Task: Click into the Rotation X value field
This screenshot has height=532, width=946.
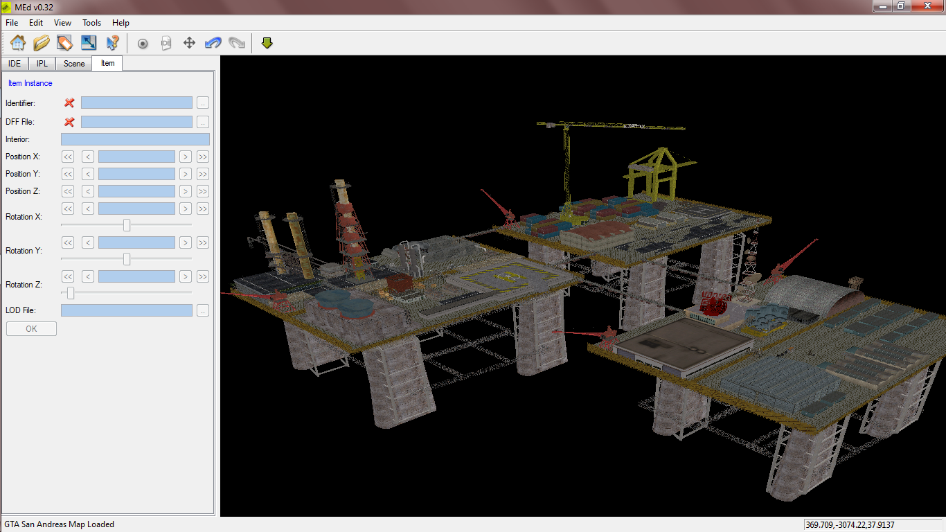Action: point(136,209)
